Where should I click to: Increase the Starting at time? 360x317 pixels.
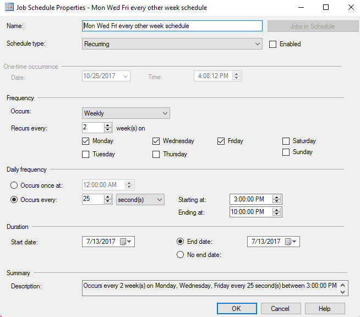(277, 197)
